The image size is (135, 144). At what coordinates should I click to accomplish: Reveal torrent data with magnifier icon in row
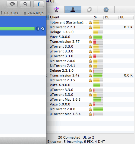coord(43,29)
